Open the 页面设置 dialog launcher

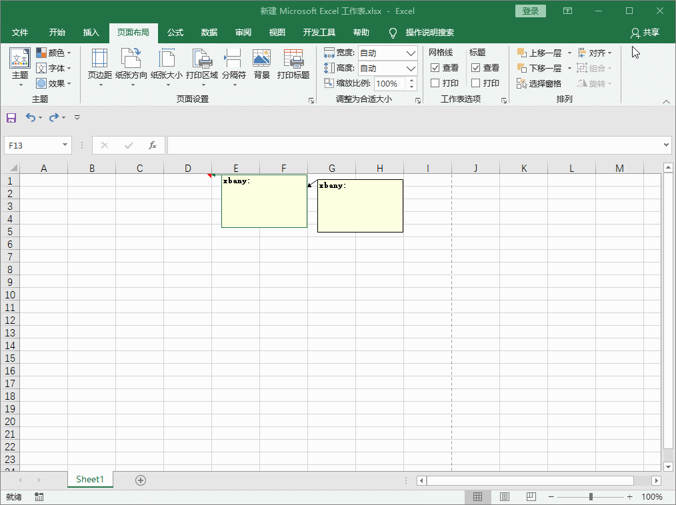[x=311, y=101]
